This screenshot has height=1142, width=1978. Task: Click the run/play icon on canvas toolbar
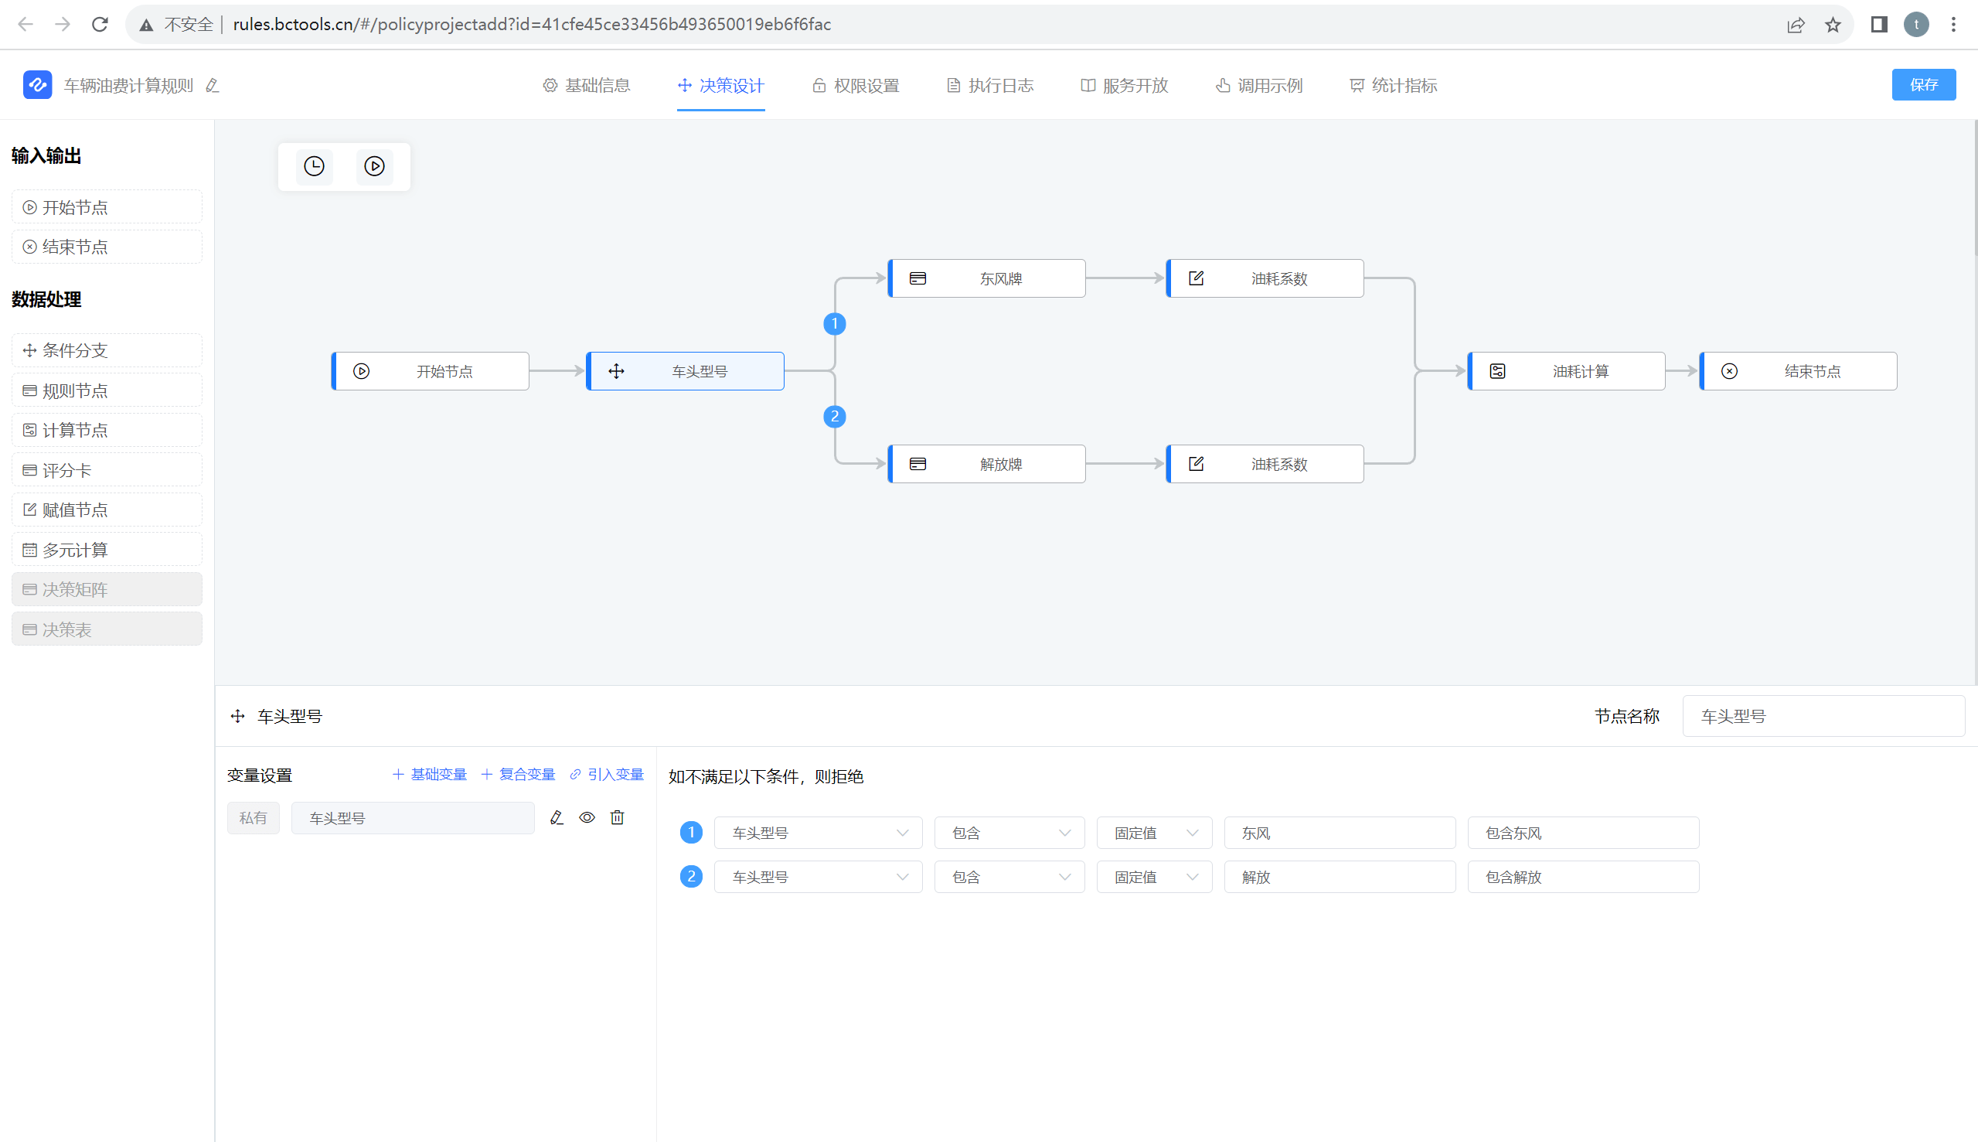pos(374,166)
